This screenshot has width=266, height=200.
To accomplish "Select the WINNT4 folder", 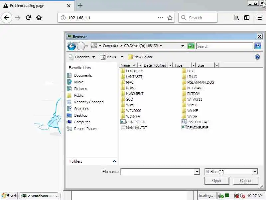I will click(x=130, y=116).
